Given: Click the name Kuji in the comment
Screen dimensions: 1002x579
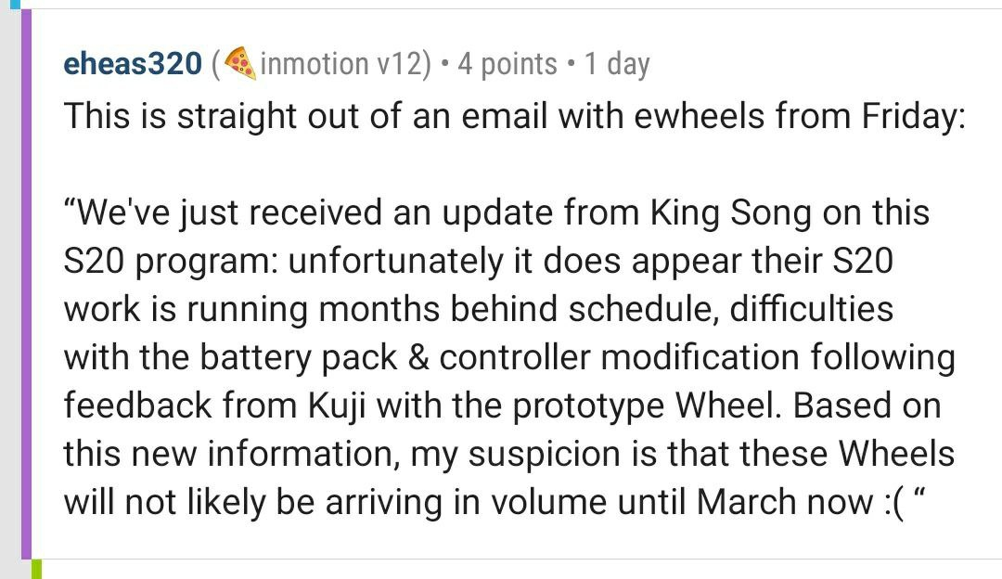Looking at the screenshot, I should point(337,405).
